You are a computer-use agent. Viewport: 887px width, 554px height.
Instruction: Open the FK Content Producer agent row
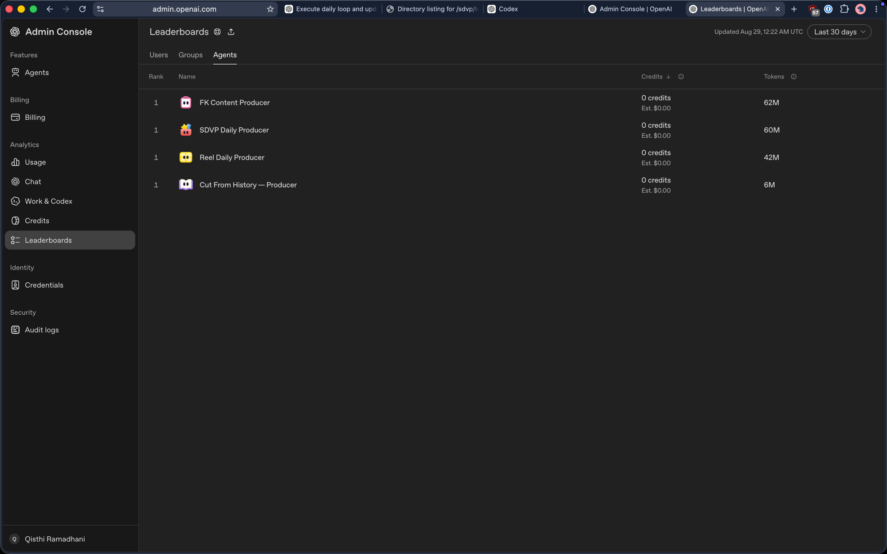[512, 103]
